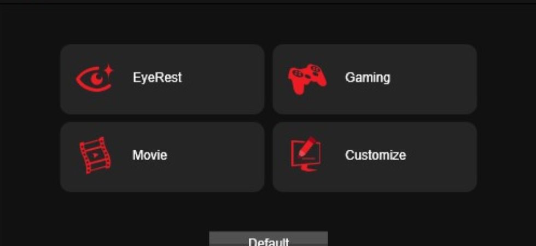This screenshot has width=536, height=246.
Task: Open the Customize mode tile
Action: (375, 157)
